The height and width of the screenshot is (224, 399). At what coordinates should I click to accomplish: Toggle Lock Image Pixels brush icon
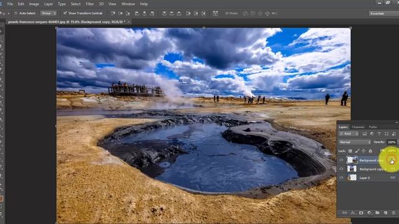[357, 151]
